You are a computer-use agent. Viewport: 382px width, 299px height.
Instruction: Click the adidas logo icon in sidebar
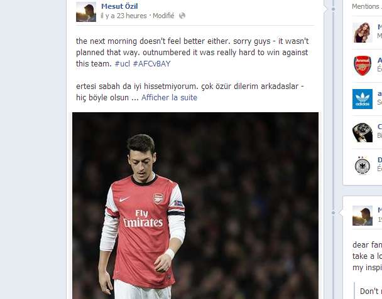363,99
